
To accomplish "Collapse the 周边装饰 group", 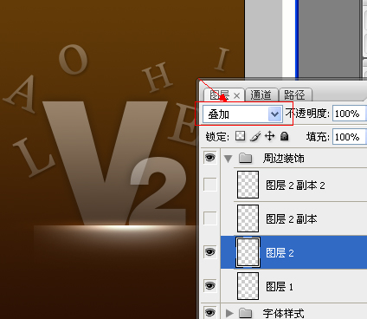I will click(x=228, y=159).
